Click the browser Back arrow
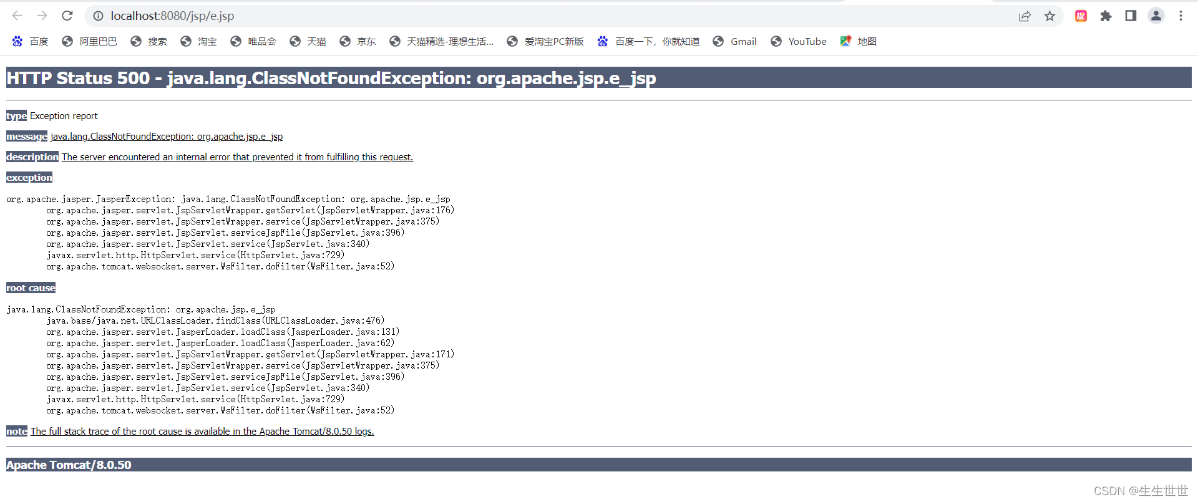 (x=17, y=16)
